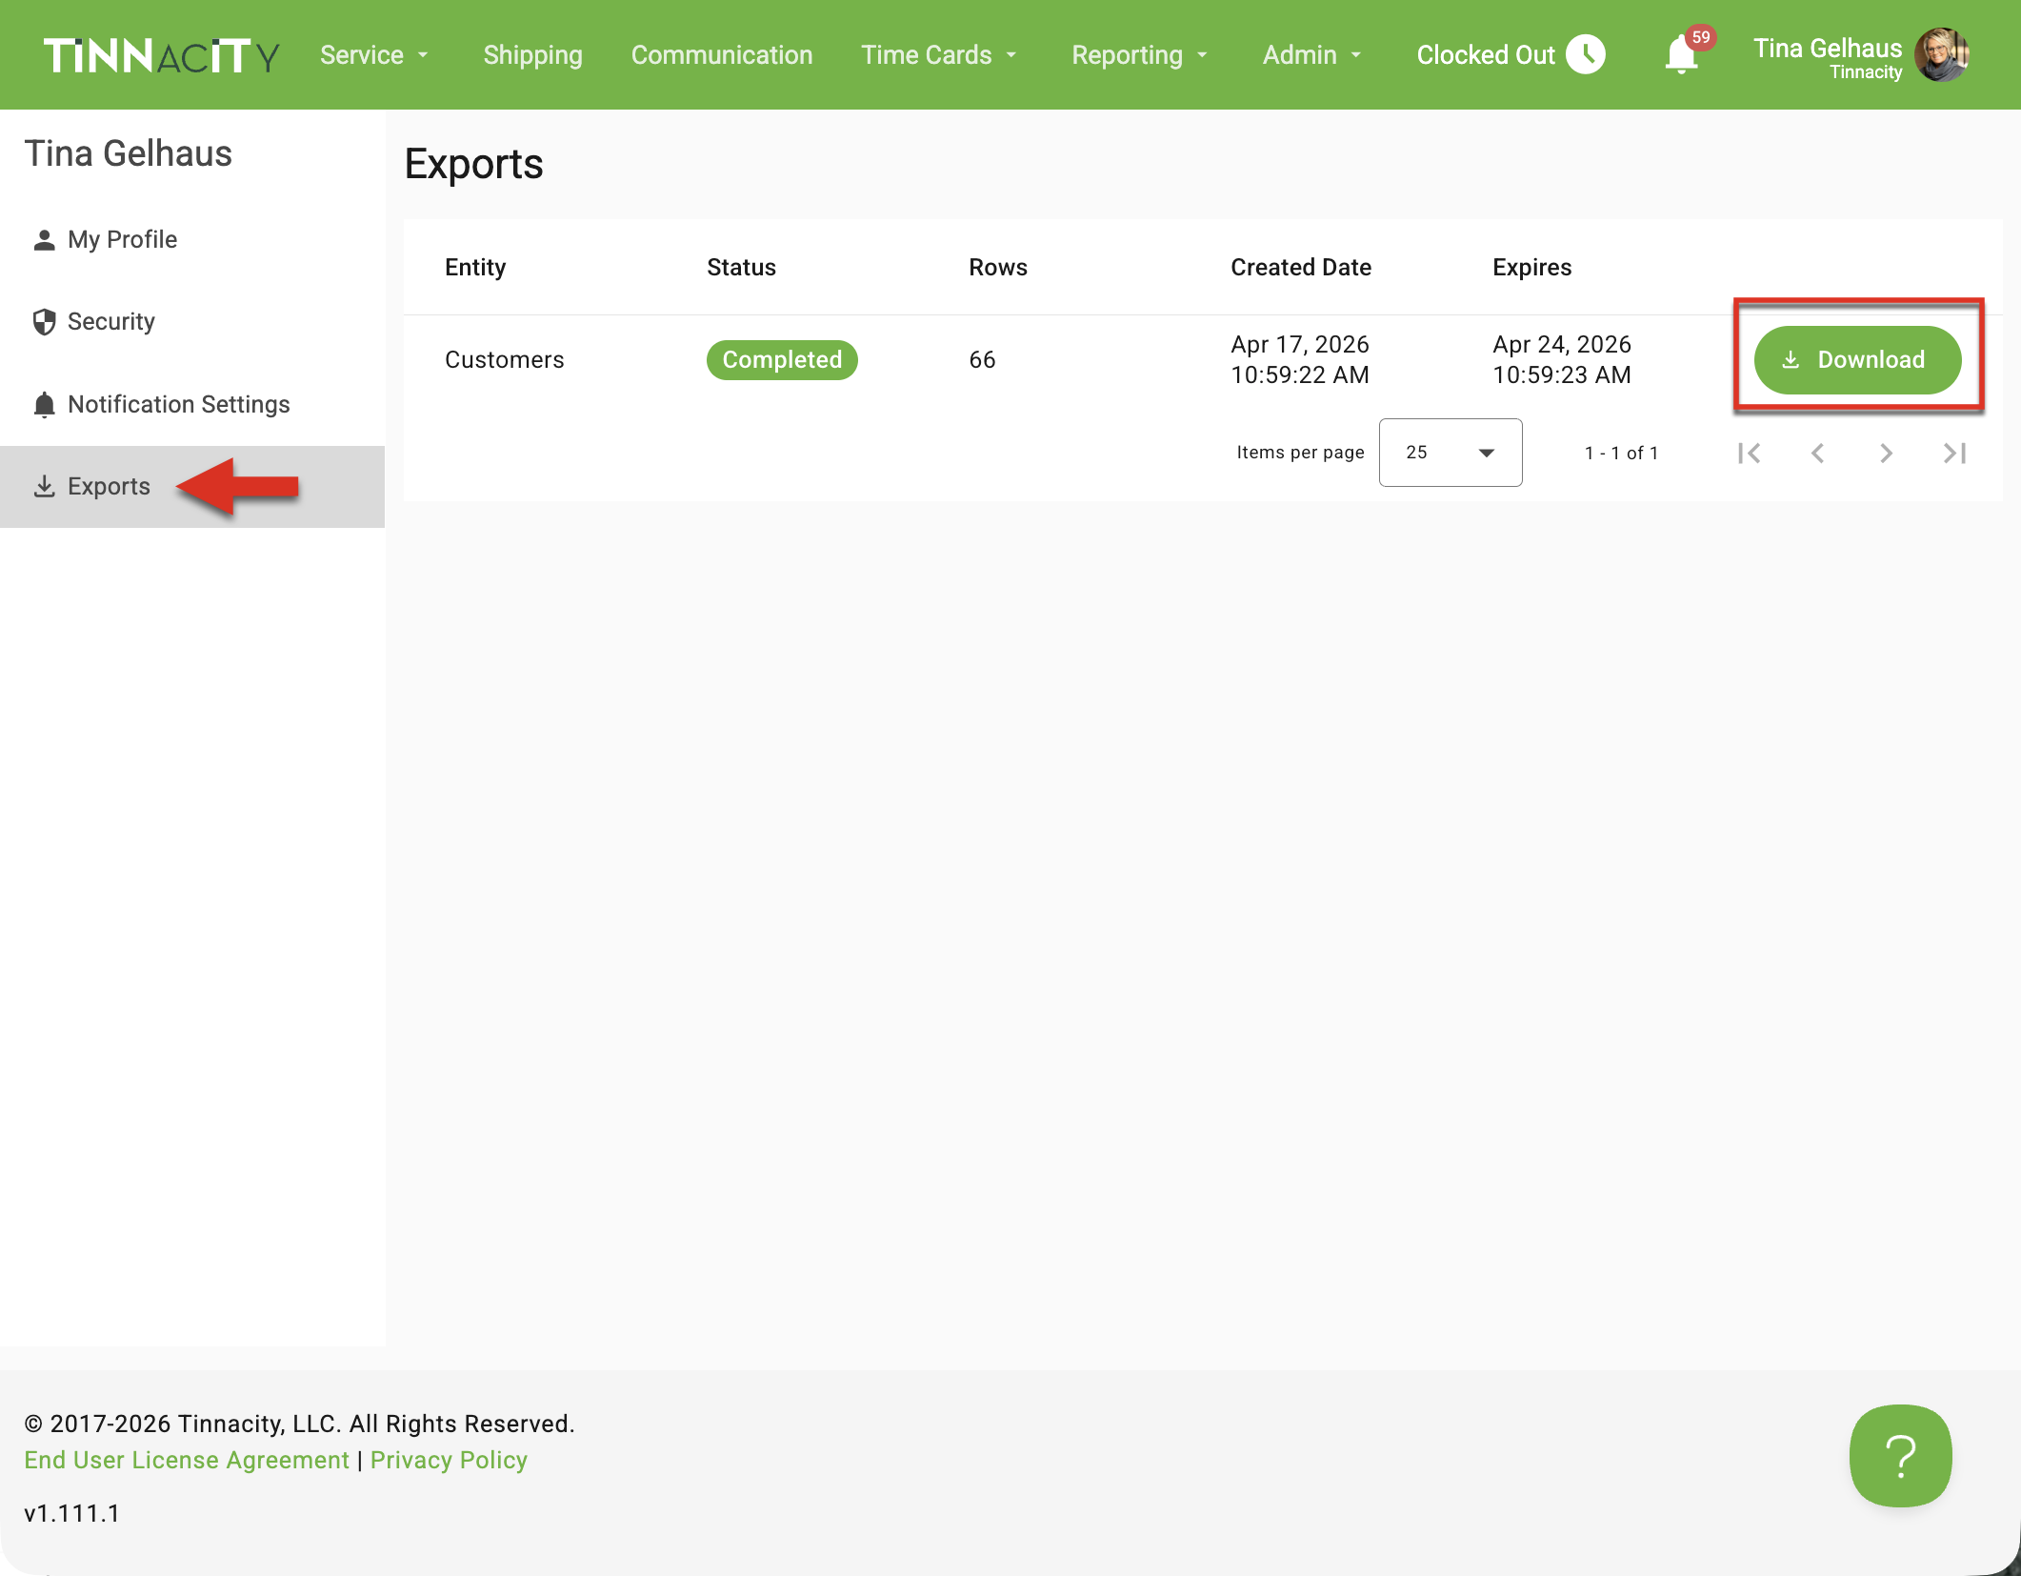Expand the Reporting dropdown
Viewport: 2021px width, 1576px height.
(x=1139, y=55)
